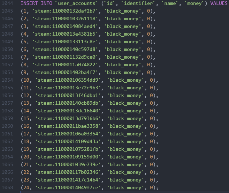Click the identifier 'steam:11000013e72e9b3'

[x=68, y=88]
